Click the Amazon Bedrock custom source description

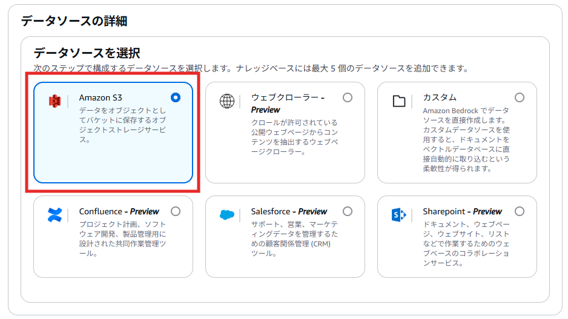pos(466,140)
